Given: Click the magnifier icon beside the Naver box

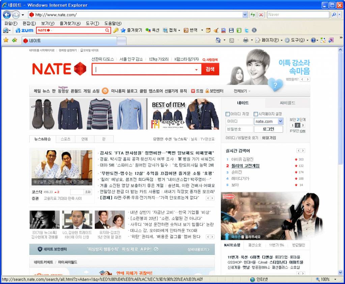Looking at the screenshot, I should click(x=334, y=15).
